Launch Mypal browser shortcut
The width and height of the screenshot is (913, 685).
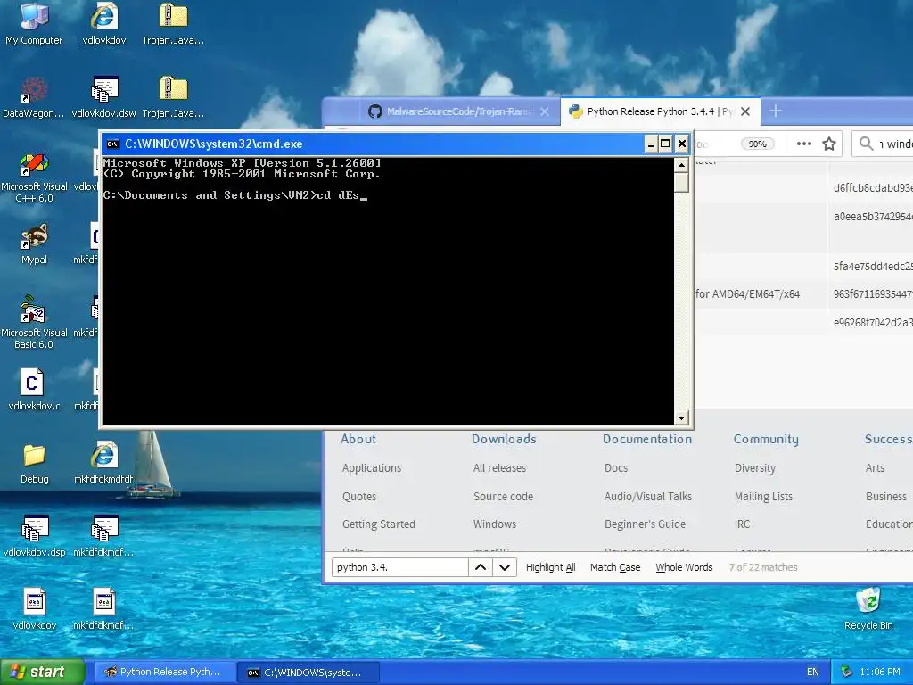pyautogui.click(x=34, y=244)
